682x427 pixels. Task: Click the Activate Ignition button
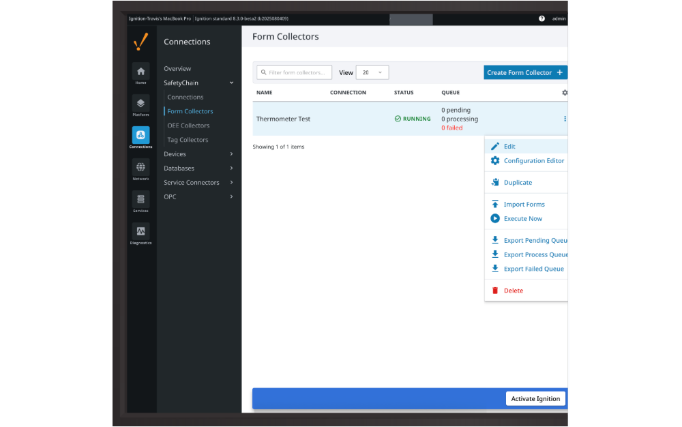535,399
